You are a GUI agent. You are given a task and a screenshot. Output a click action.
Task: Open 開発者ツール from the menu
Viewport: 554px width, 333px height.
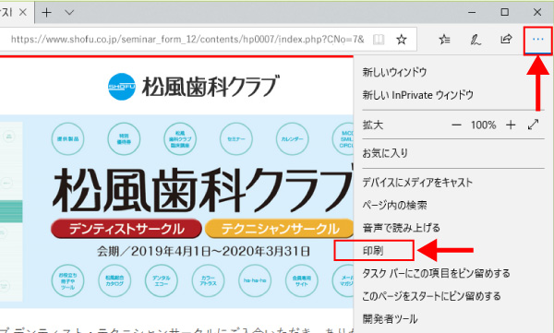(x=390, y=319)
